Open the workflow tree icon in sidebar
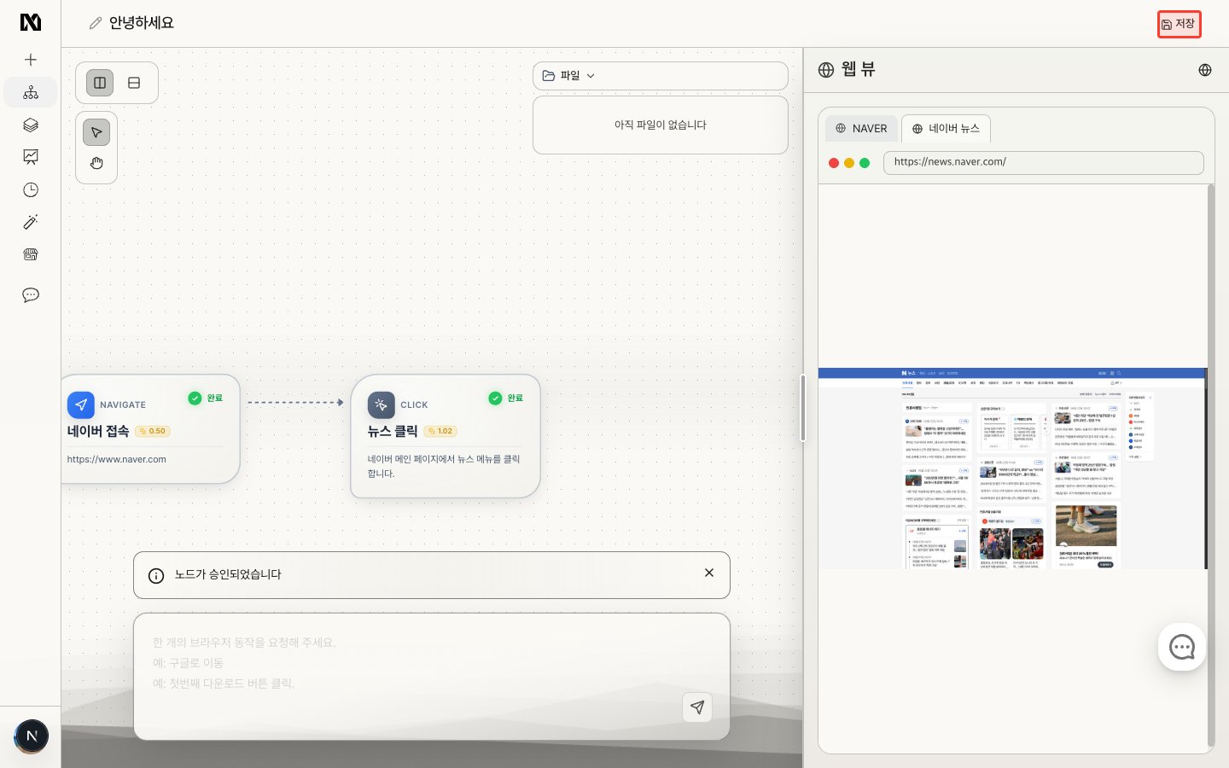 [31, 92]
